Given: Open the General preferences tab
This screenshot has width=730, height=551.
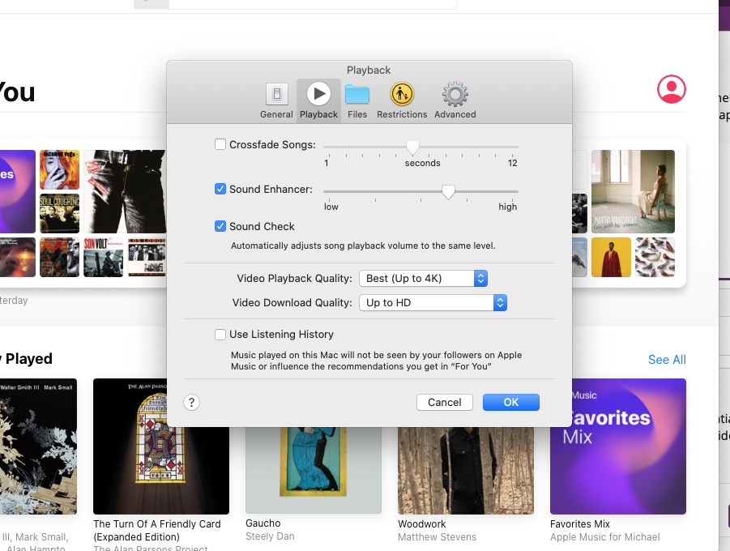Looking at the screenshot, I should 276,100.
